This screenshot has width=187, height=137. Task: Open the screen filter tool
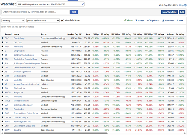(140, 21)
